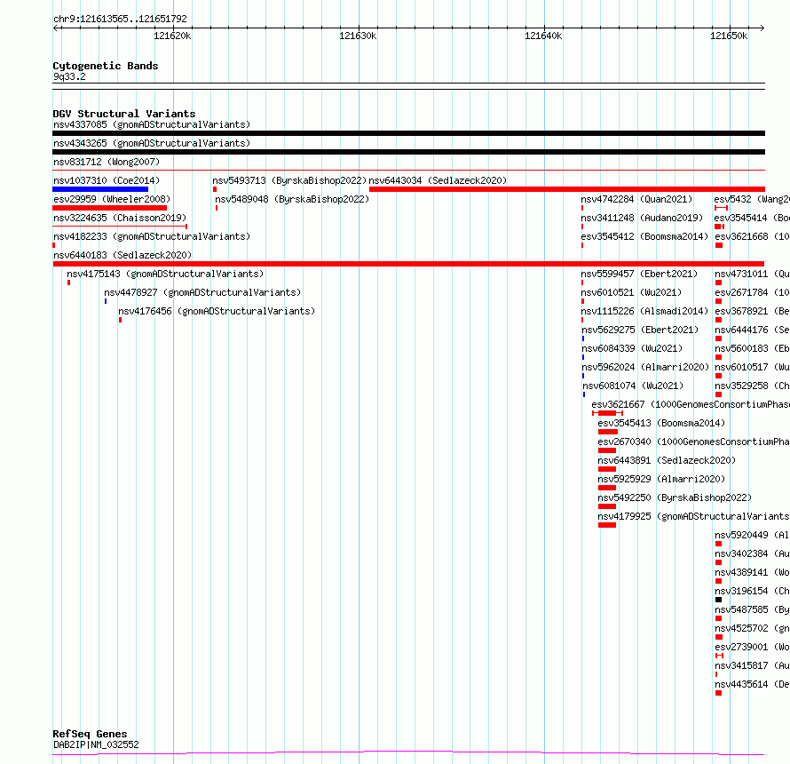
Task: Open esv29959 (Wheeler2008) variant label
Action: tap(112, 199)
